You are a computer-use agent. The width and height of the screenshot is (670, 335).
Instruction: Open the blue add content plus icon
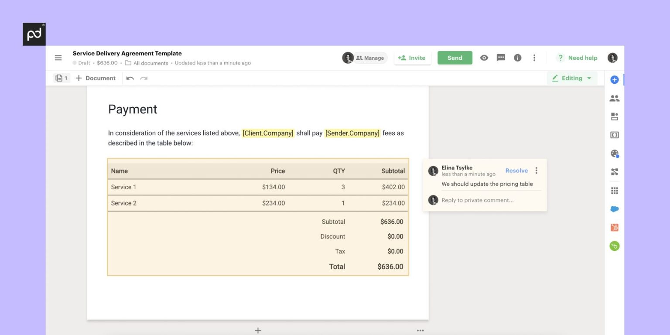click(614, 79)
